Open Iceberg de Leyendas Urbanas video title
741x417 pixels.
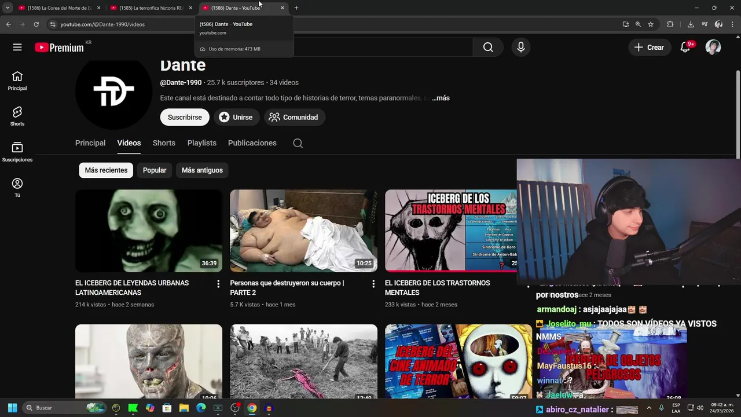click(132, 288)
